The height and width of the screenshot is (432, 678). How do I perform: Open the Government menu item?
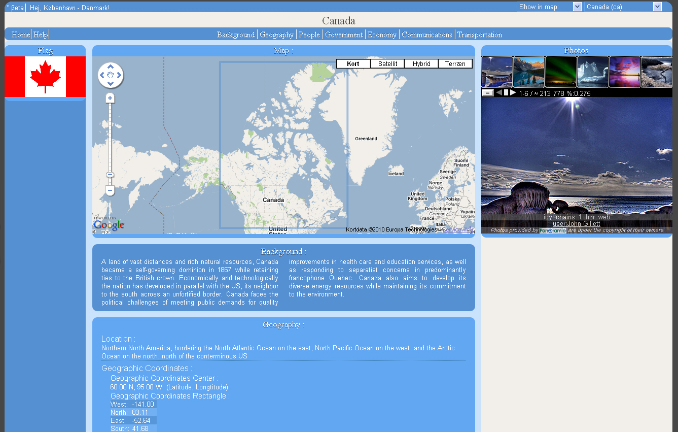tap(344, 35)
